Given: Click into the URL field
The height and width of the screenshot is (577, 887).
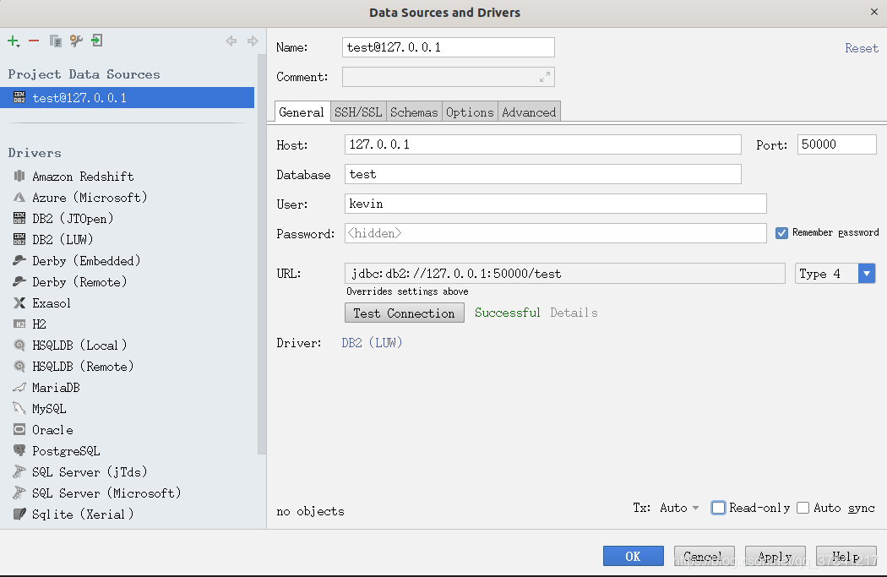Looking at the screenshot, I should coord(564,274).
